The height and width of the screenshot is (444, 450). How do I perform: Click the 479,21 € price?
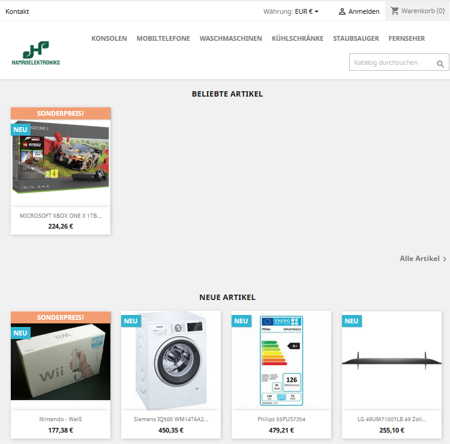[281, 430]
